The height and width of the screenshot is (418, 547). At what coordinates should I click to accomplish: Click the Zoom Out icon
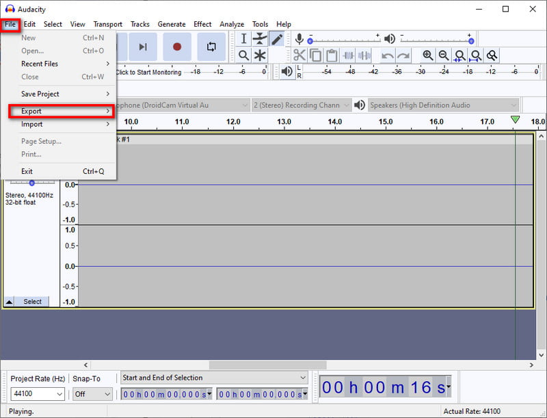coord(444,55)
